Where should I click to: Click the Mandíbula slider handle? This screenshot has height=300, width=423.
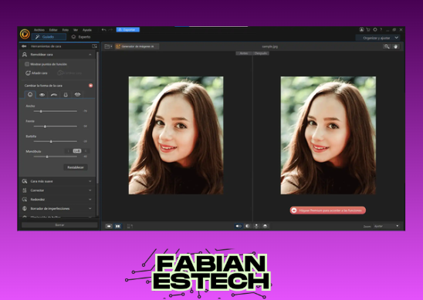[47, 157]
